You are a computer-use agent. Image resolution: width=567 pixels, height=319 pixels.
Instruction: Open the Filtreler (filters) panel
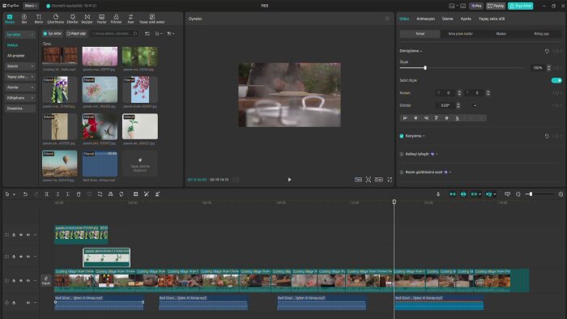[116, 19]
